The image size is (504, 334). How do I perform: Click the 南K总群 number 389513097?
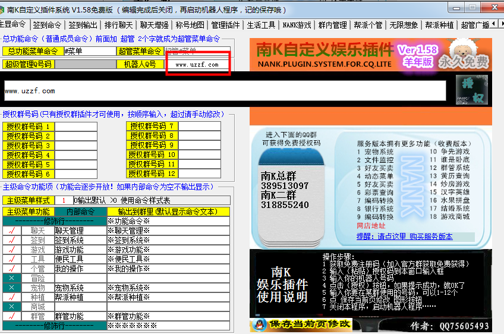(x=285, y=186)
